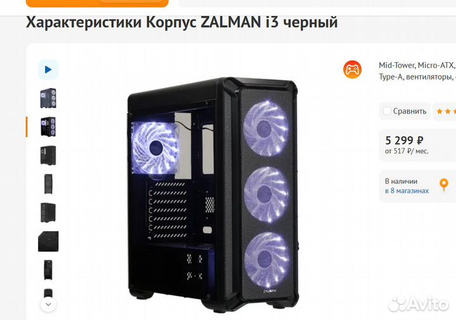
Task: Expand more thumbnails with down chevron
Action: (x=48, y=304)
